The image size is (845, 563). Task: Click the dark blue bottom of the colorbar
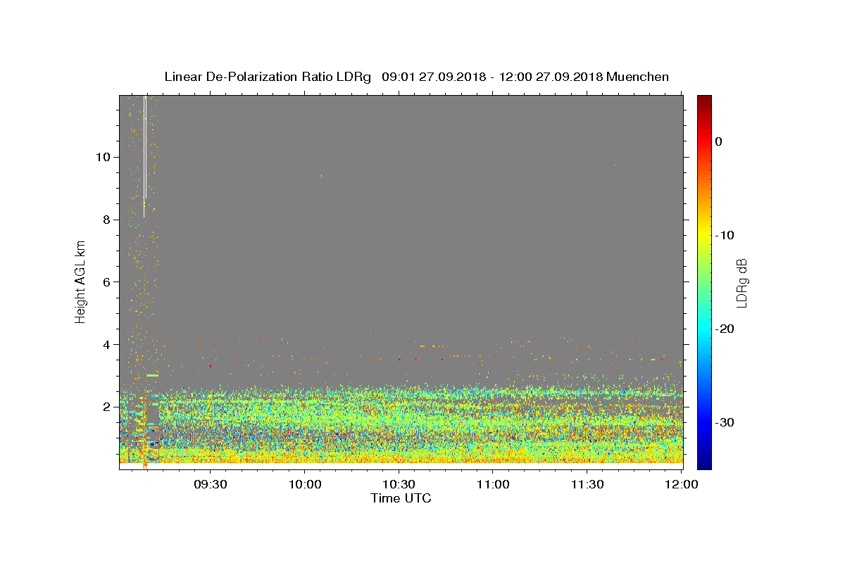pyautogui.click(x=704, y=463)
